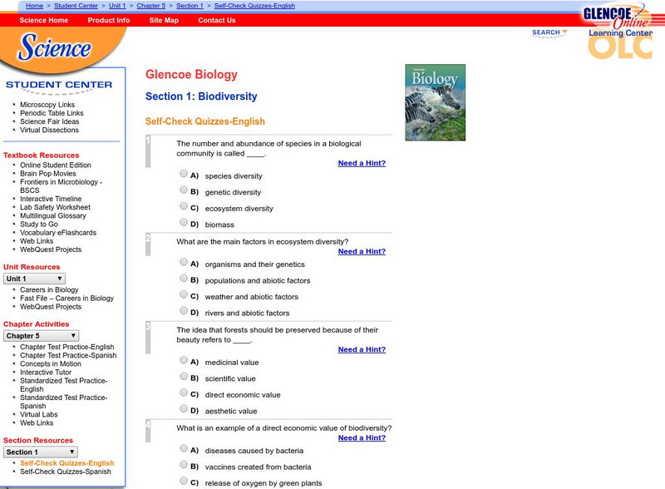Open Standardized Test Practice-Spanish
Image resolution: width=665 pixels, height=489 pixels.
tap(64, 402)
